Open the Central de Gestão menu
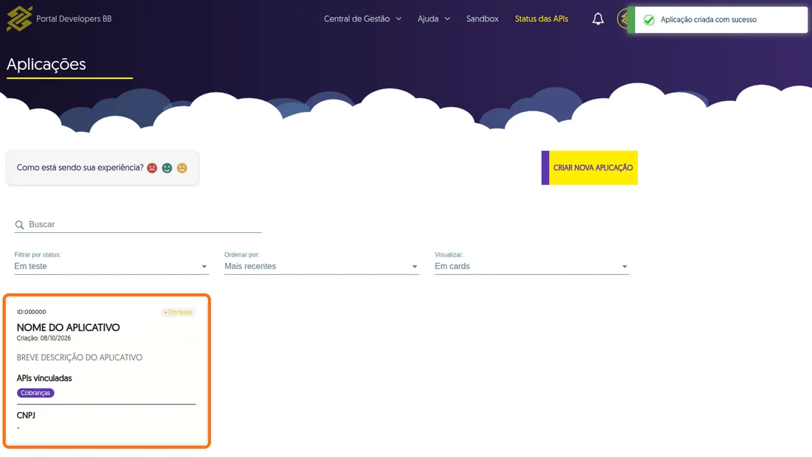 [x=362, y=18]
